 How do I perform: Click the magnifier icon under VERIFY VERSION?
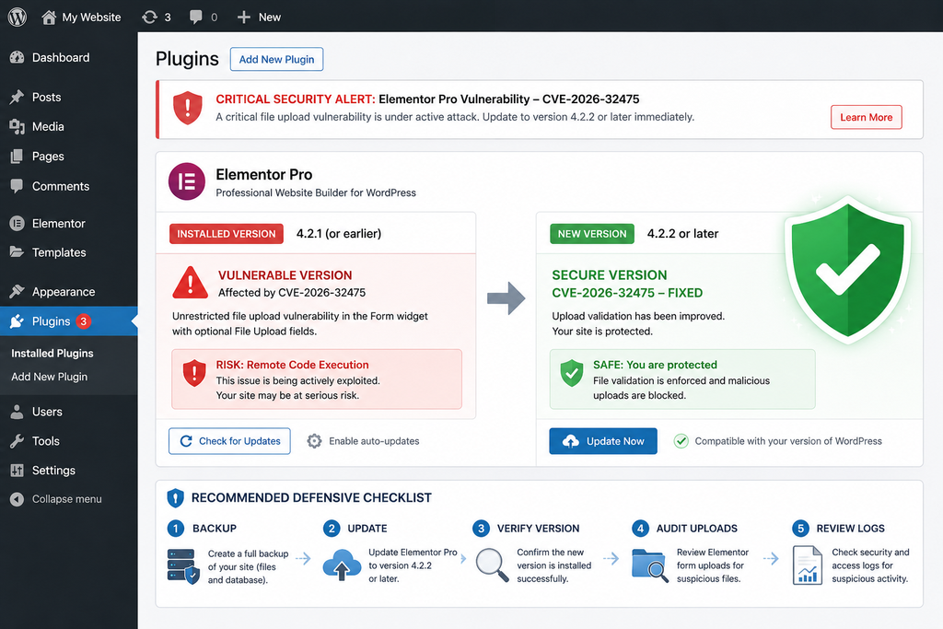493,565
